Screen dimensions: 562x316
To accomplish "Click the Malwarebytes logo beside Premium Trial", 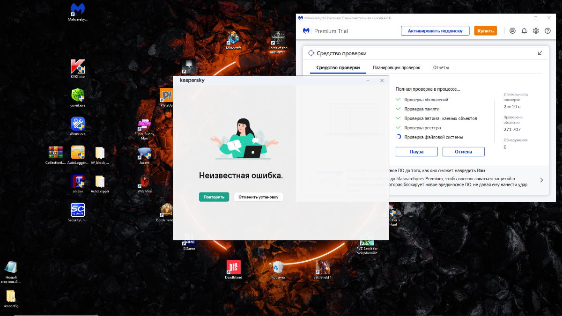I will tap(306, 31).
